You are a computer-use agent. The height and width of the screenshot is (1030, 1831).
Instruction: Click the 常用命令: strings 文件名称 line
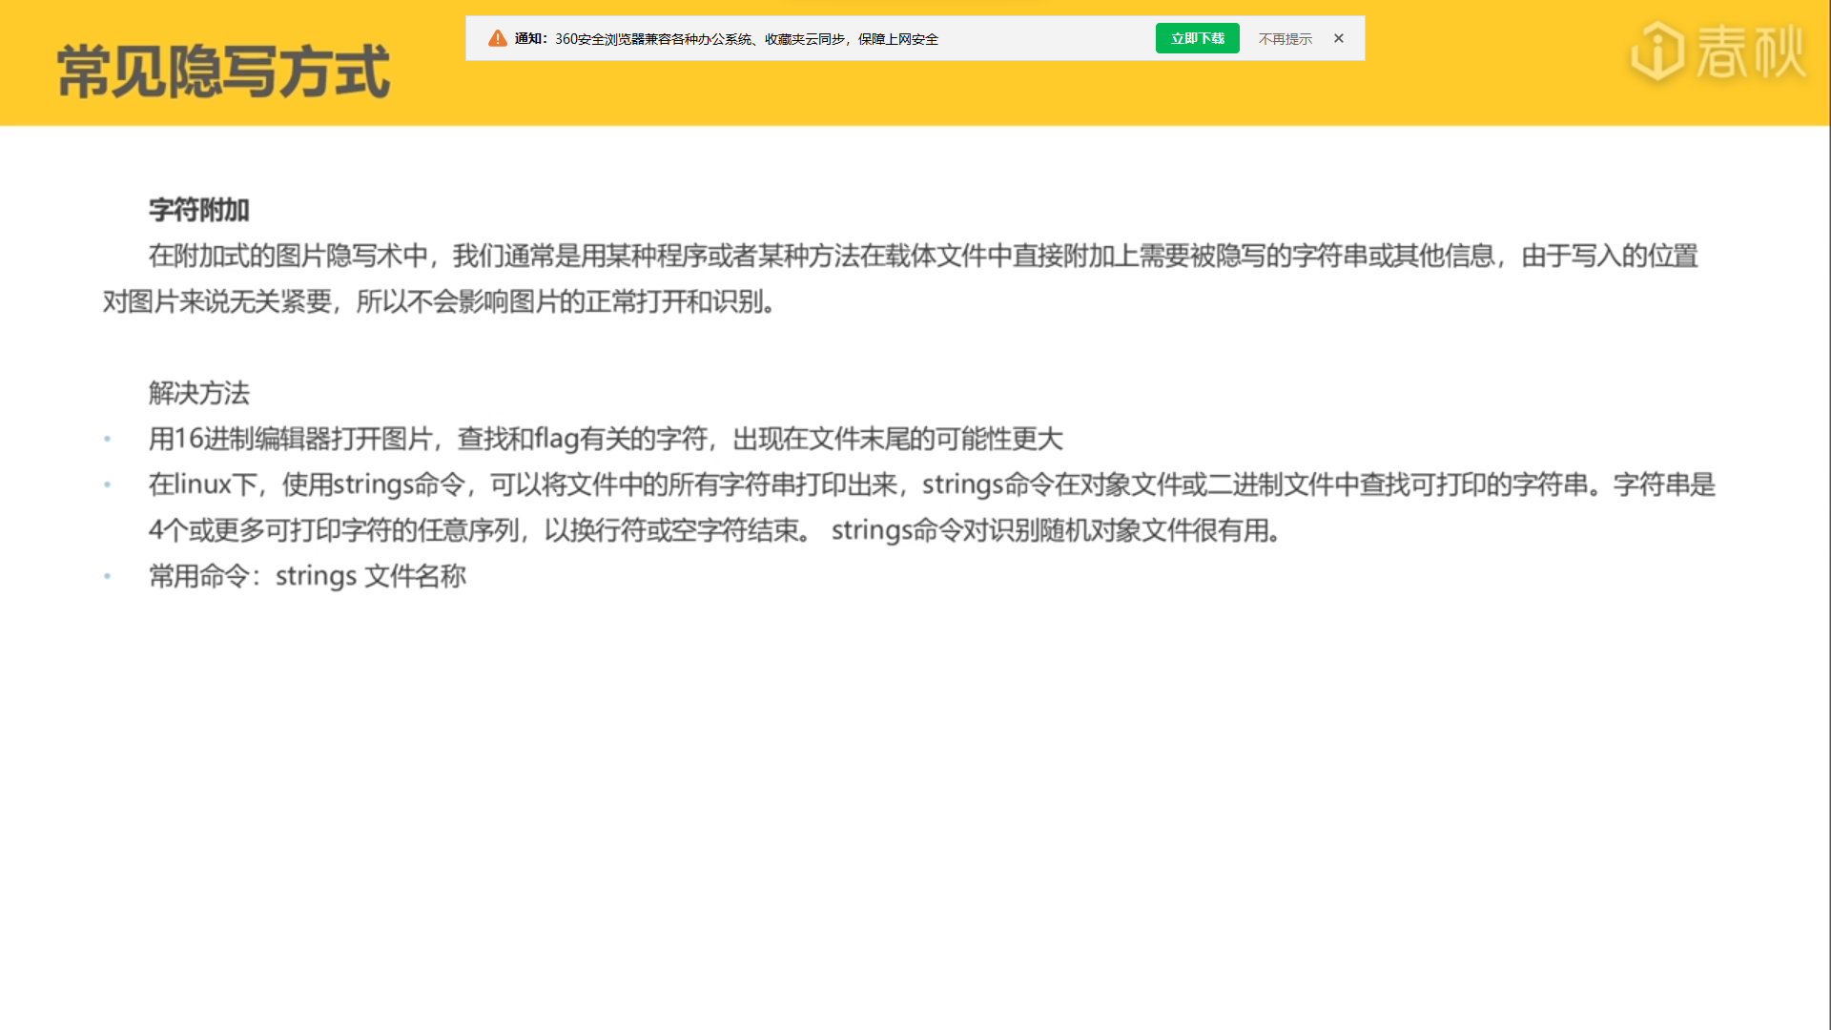(x=307, y=576)
